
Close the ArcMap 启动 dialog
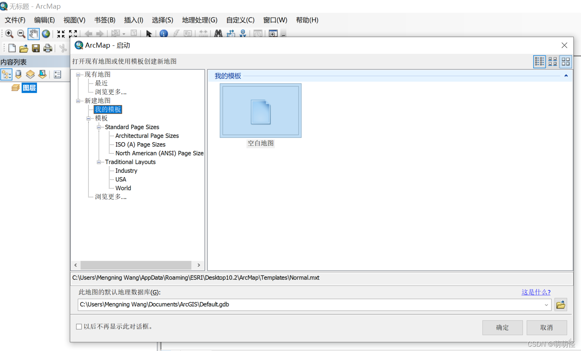tap(564, 45)
